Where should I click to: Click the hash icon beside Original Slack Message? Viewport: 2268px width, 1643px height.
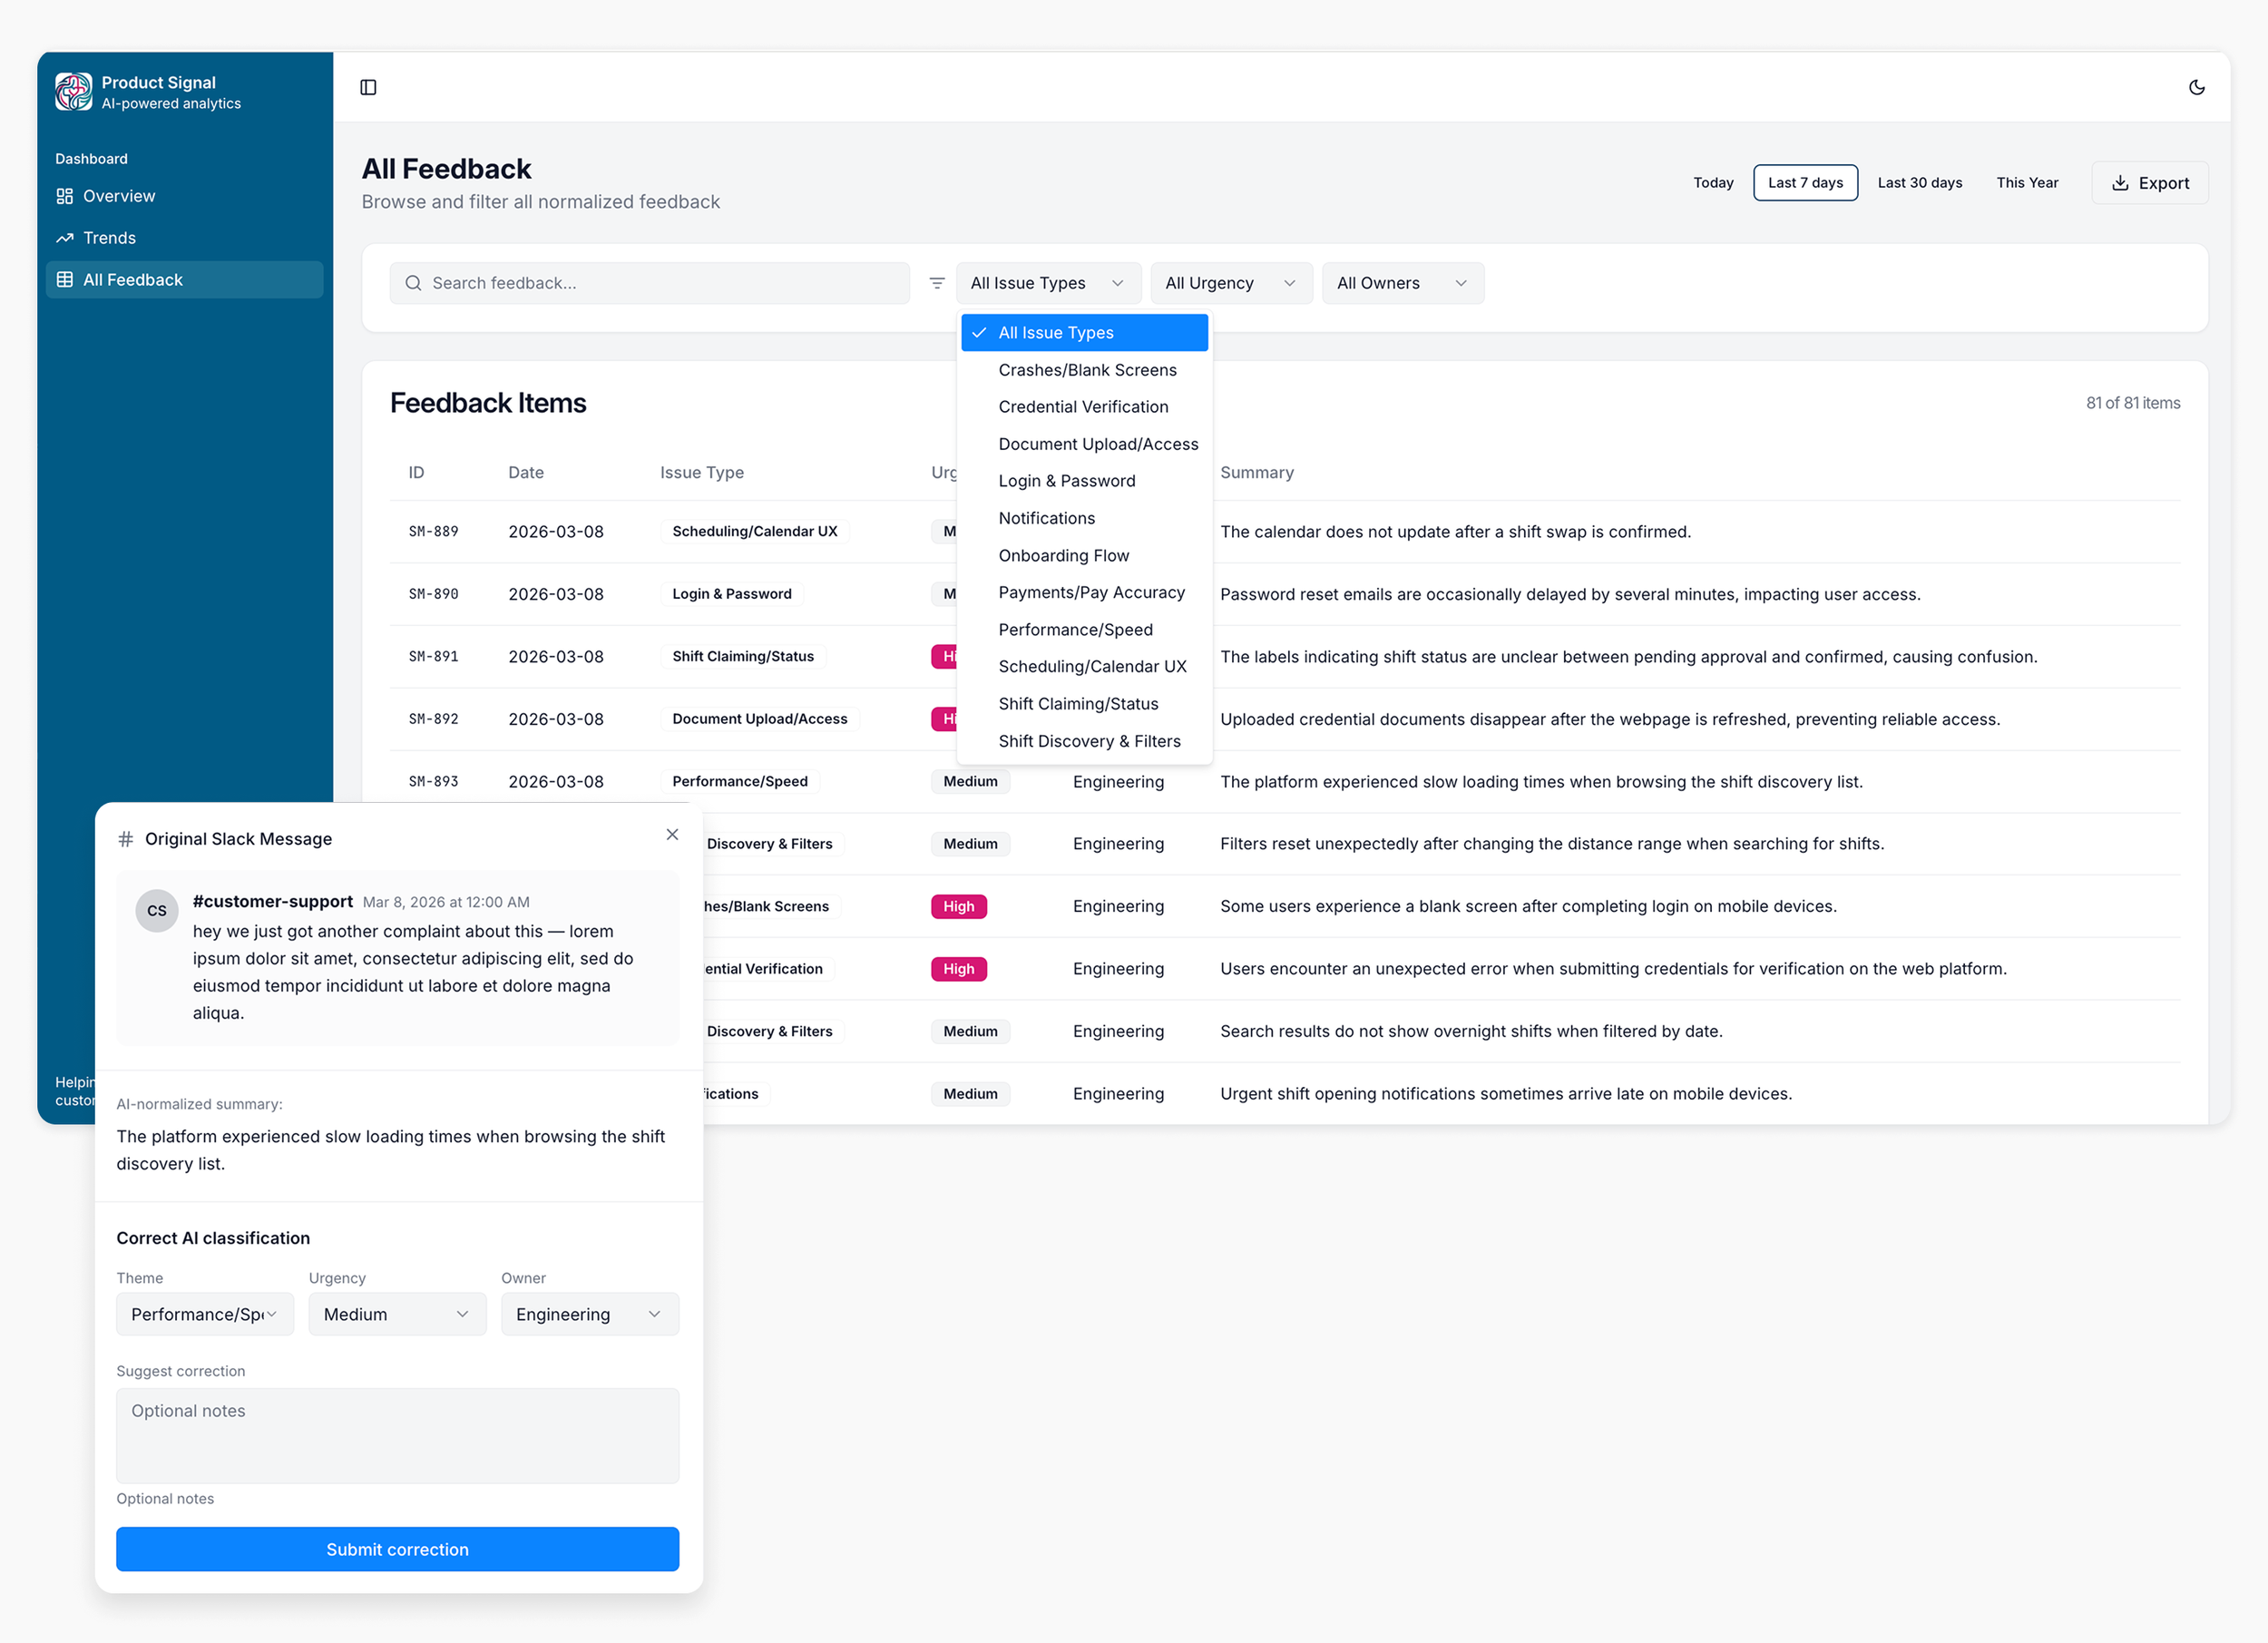(126, 839)
